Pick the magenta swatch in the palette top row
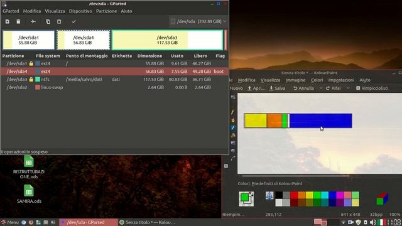This screenshot has height=226, width=402. tap(340, 195)
